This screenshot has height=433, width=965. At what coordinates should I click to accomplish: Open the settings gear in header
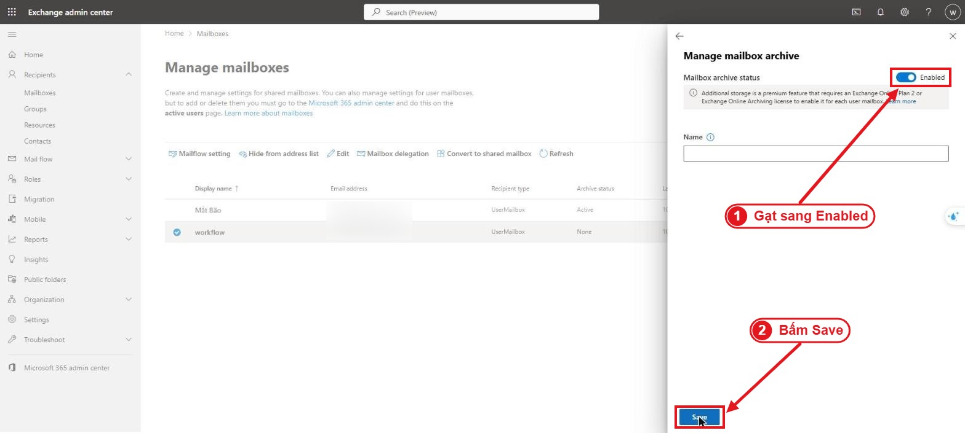(904, 12)
